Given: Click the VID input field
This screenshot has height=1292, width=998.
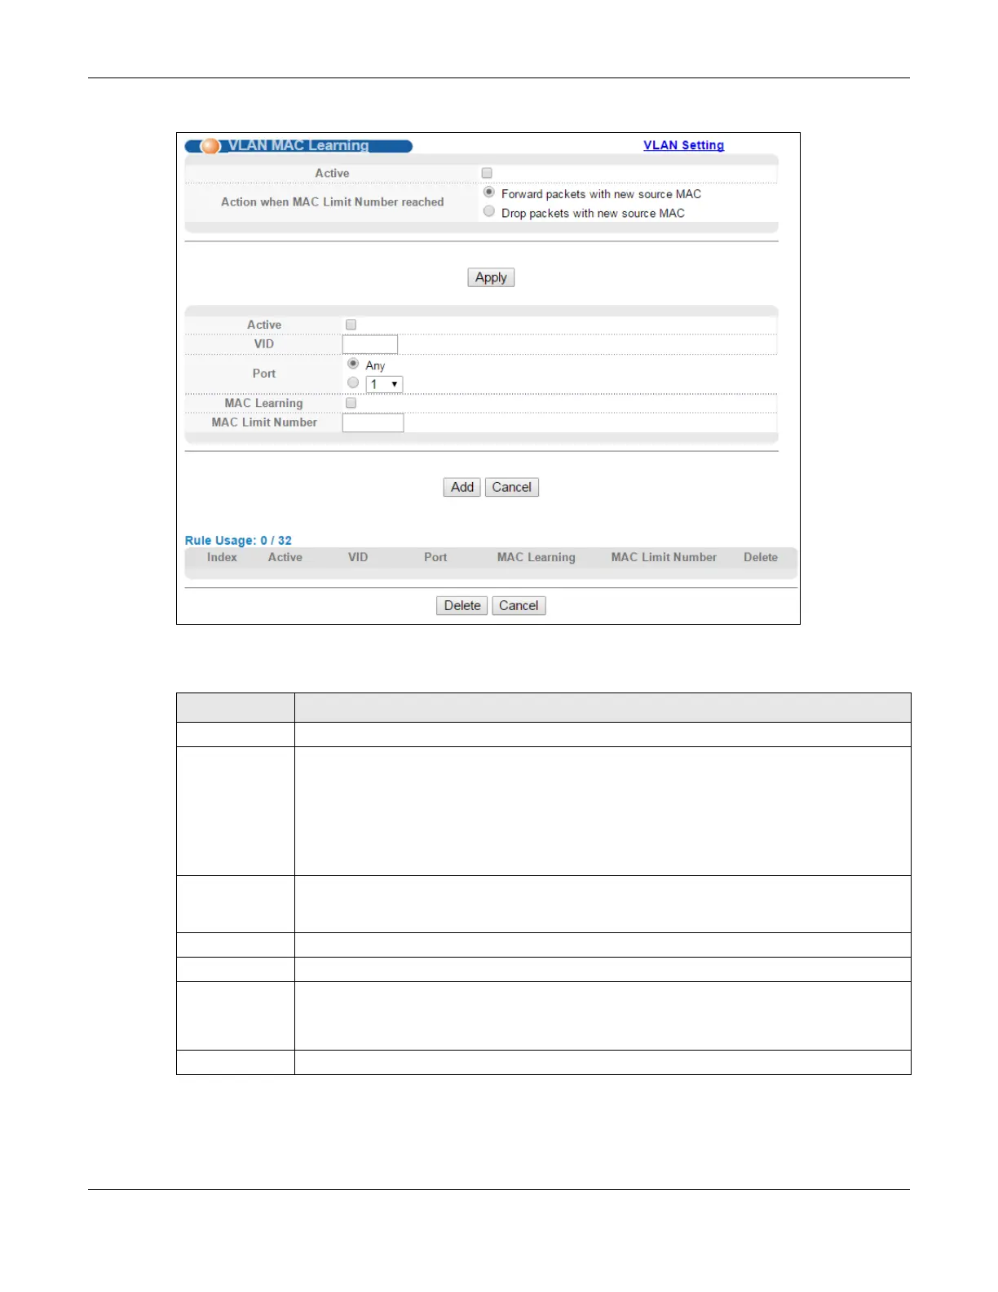Looking at the screenshot, I should tap(370, 344).
